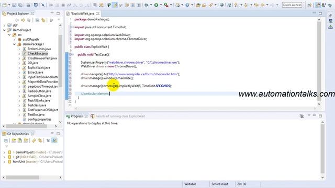The image size is (335, 188).
Task: Click the Last Edit Location icon
Action: click(256, 5)
